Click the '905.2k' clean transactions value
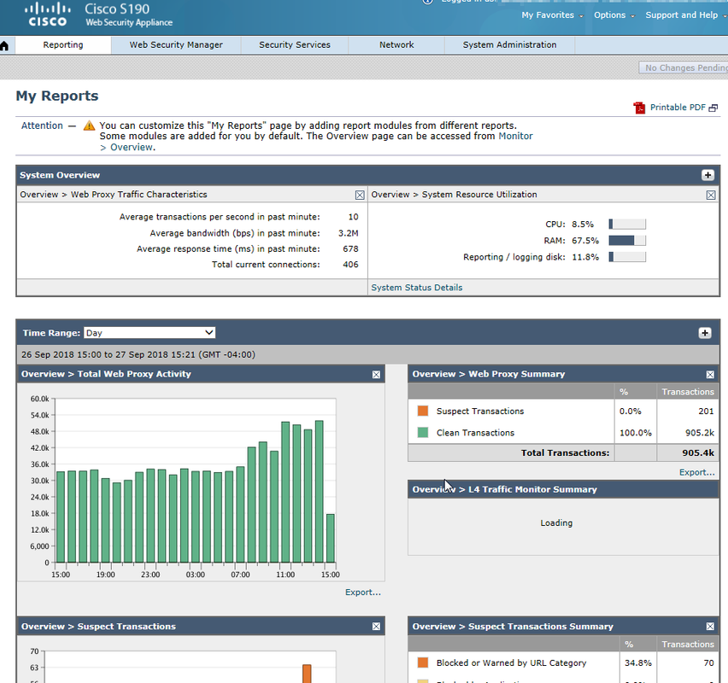The height and width of the screenshot is (683, 728). point(700,433)
